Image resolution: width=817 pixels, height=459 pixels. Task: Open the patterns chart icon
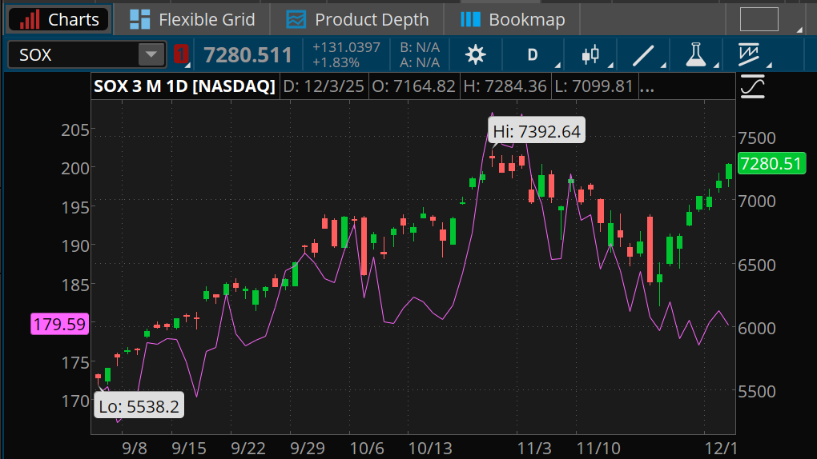[749, 54]
